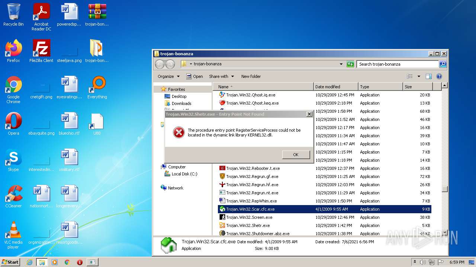Open Opera from the taskbar
The width and height of the screenshot is (476, 267).
(x=80, y=262)
